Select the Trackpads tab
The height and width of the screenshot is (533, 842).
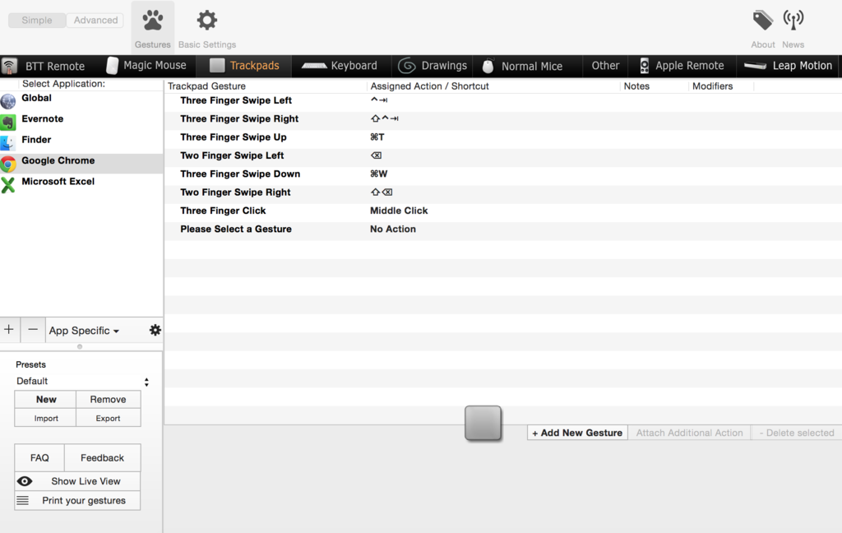[244, 66]
